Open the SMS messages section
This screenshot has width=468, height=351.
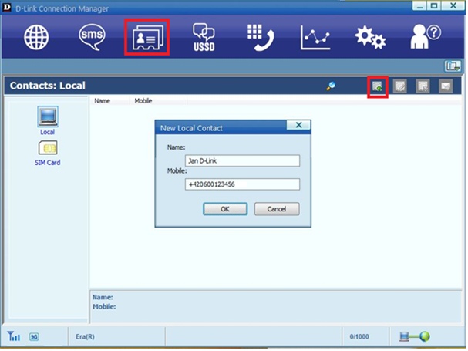point(92,37)
